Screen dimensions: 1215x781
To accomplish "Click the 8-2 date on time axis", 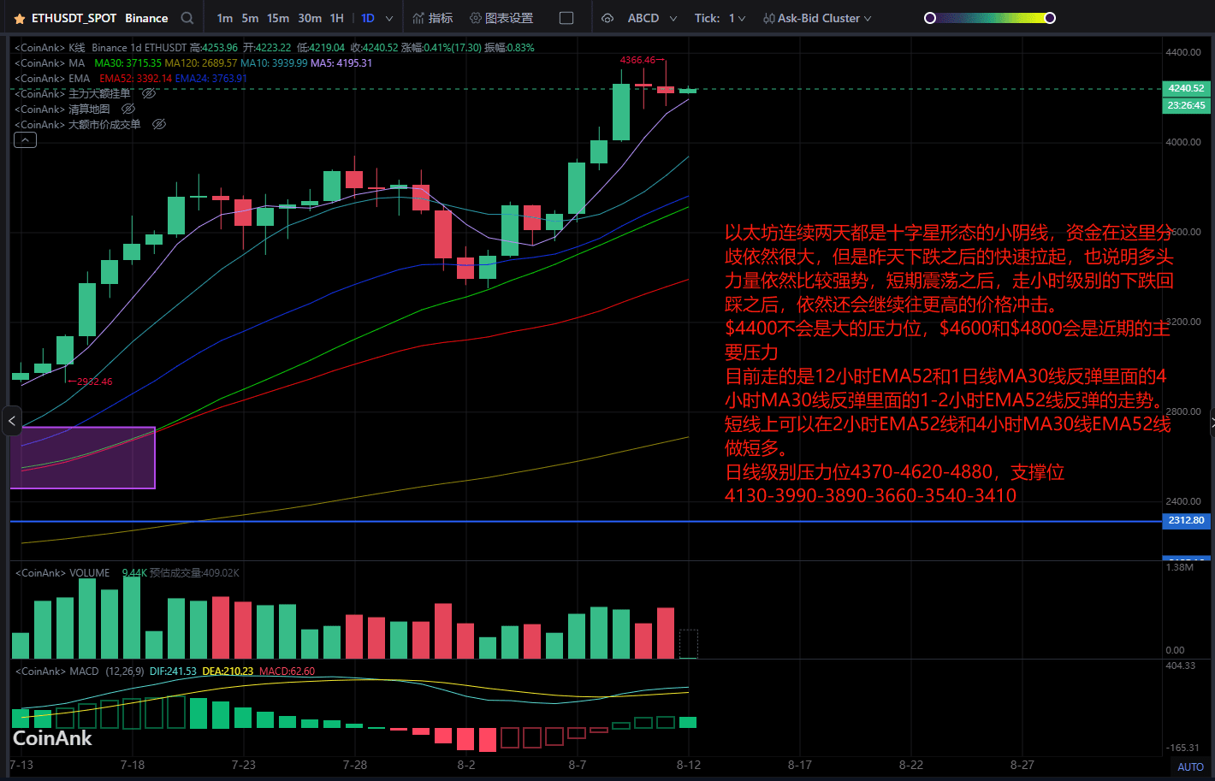I will [x=466, y=765].
